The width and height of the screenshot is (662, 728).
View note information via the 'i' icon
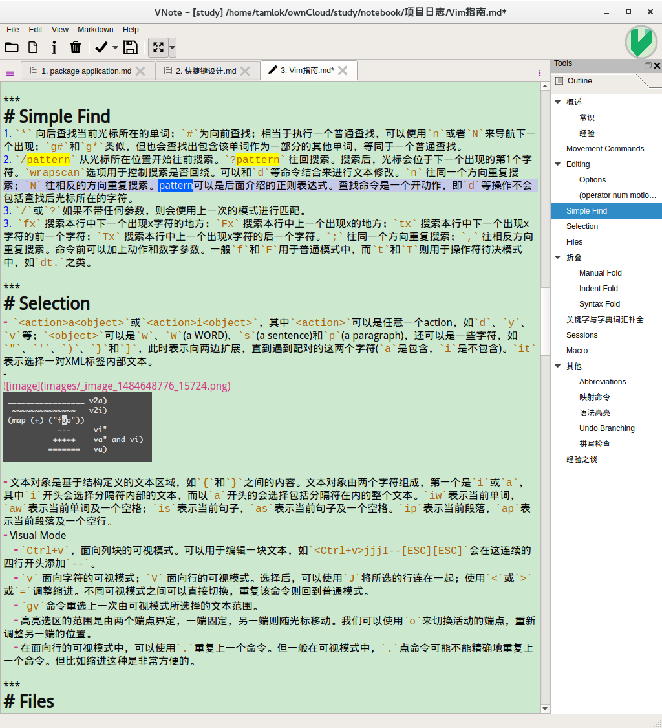(54, 47)
